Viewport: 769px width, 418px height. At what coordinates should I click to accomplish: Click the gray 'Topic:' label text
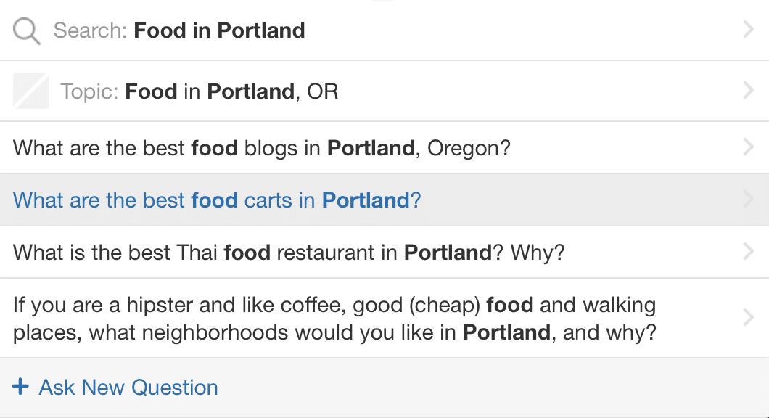pyautogui.click(x=89, y=91)
